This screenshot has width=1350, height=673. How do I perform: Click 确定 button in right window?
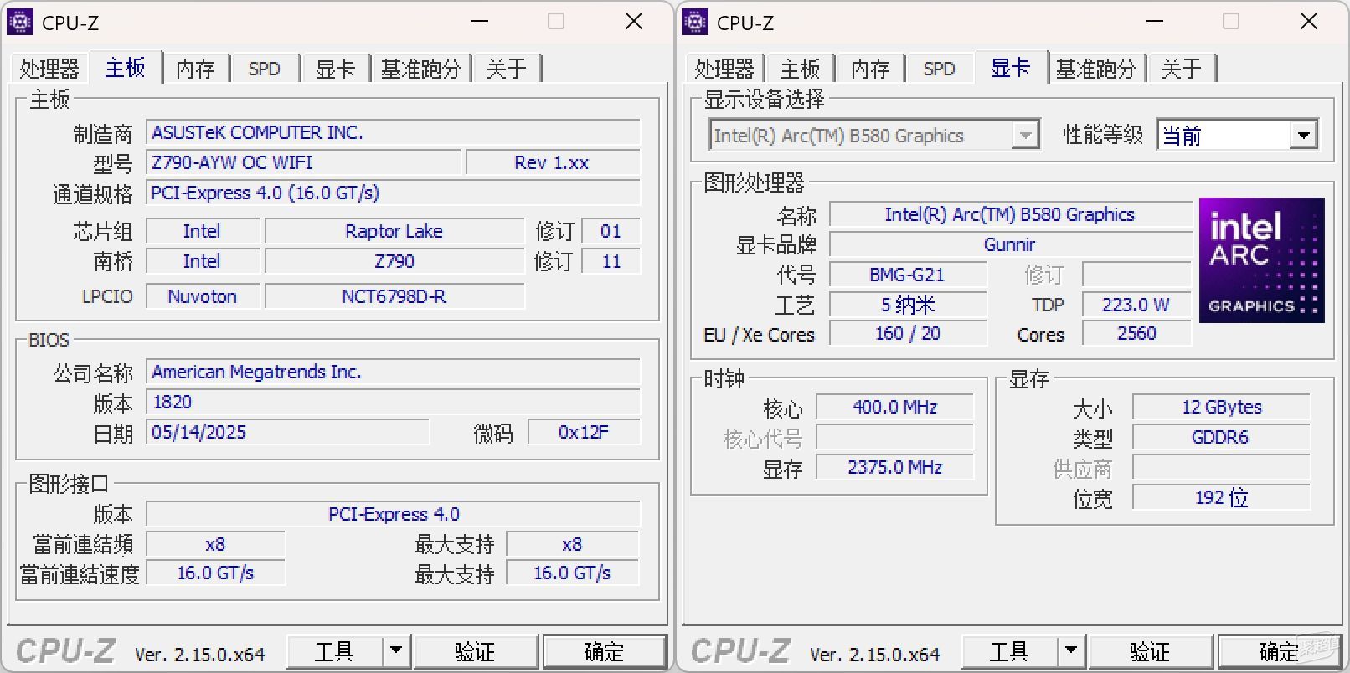[x=1279, y=650]
